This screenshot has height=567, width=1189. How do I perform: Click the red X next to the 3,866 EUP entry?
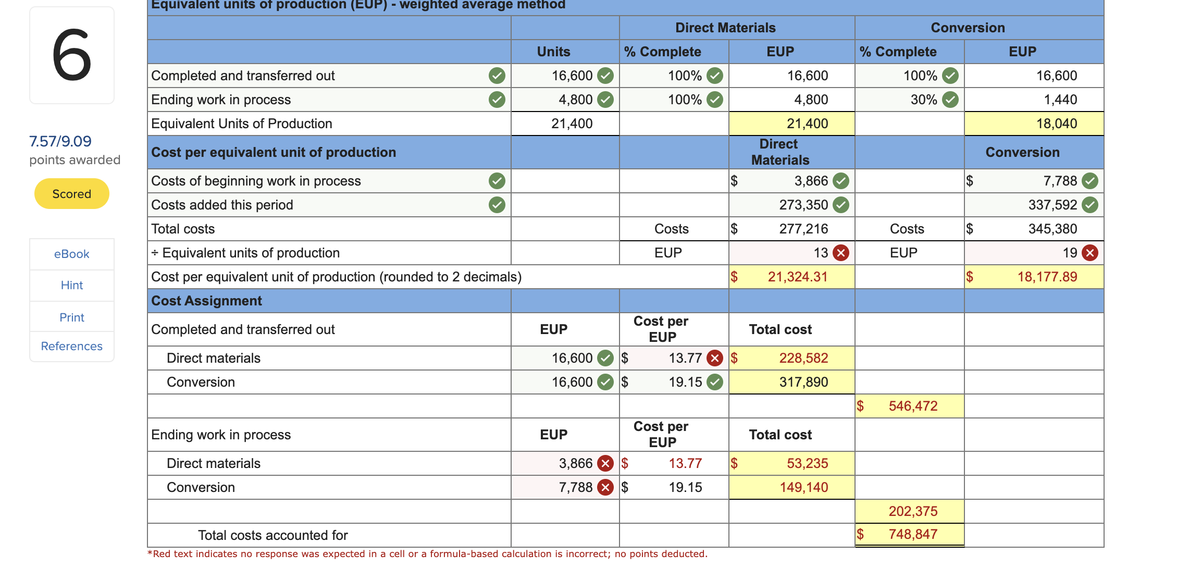click(606, 463)
